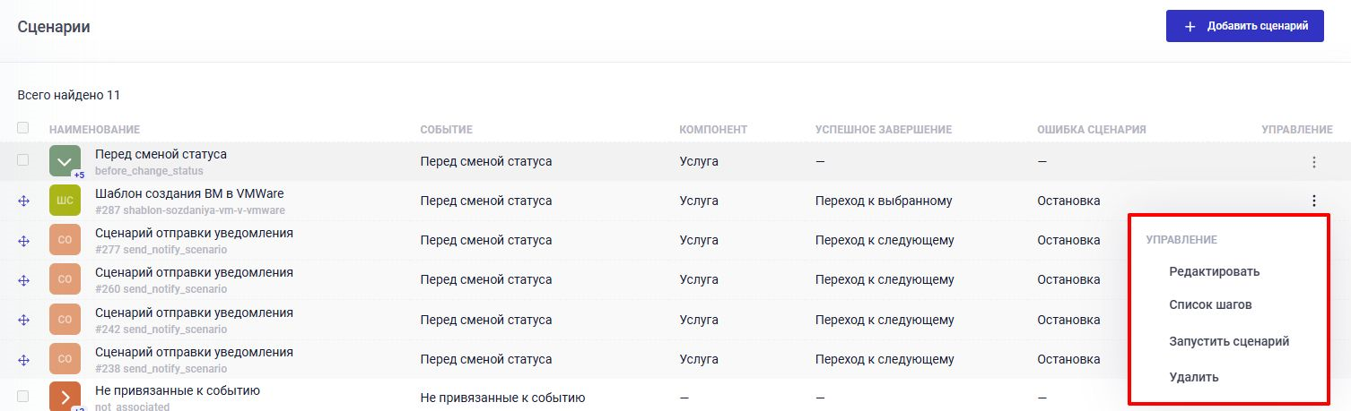
Task: Click Удалить in the management menu
Action: (x=1193, y=377)
